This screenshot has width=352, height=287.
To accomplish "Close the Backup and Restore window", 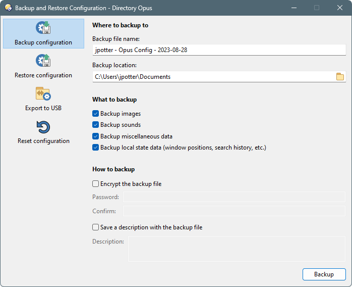I will [x=340, y=8].
